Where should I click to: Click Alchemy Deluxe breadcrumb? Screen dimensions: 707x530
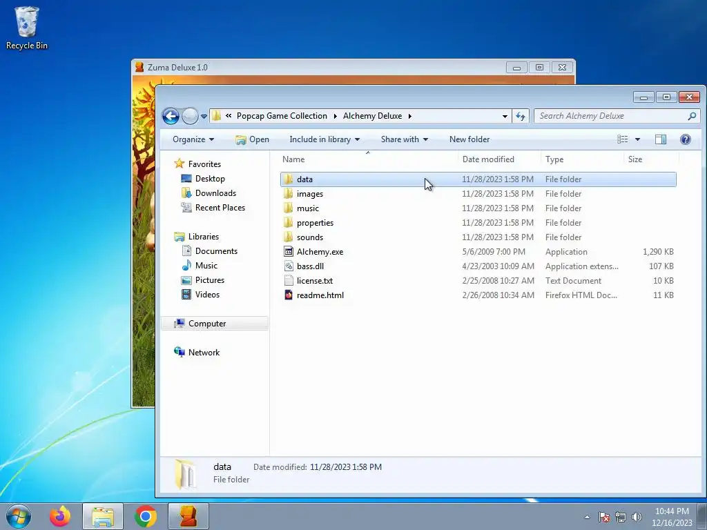click(372, 116)
